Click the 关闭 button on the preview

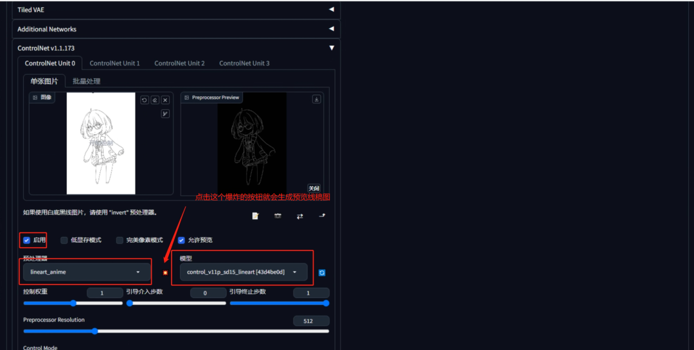point(314,188)
